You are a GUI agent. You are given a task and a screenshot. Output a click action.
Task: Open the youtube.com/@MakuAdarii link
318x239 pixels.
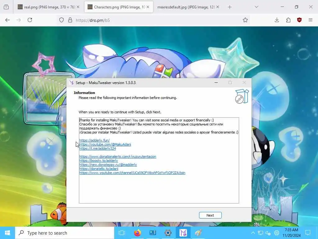pyautogui.click(x=105, y=144)
